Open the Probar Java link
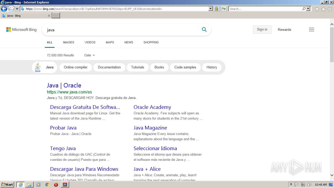 point(63,128)
